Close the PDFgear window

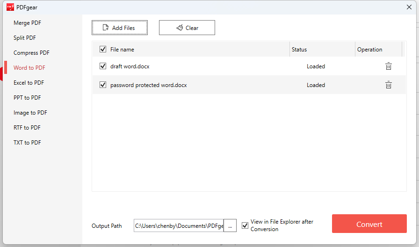click(409, 7)
